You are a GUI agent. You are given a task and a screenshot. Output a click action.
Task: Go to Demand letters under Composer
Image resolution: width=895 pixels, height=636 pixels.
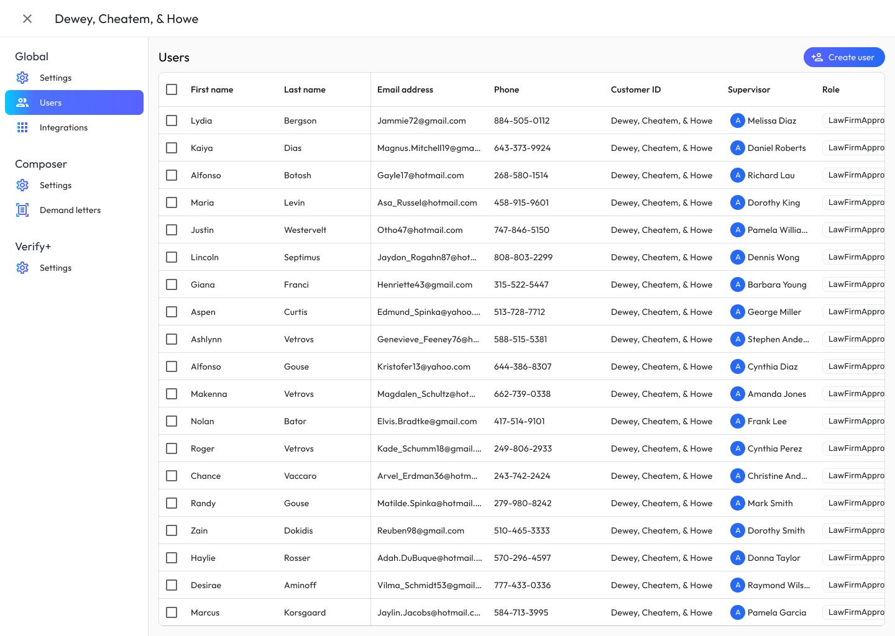[70, 210]
